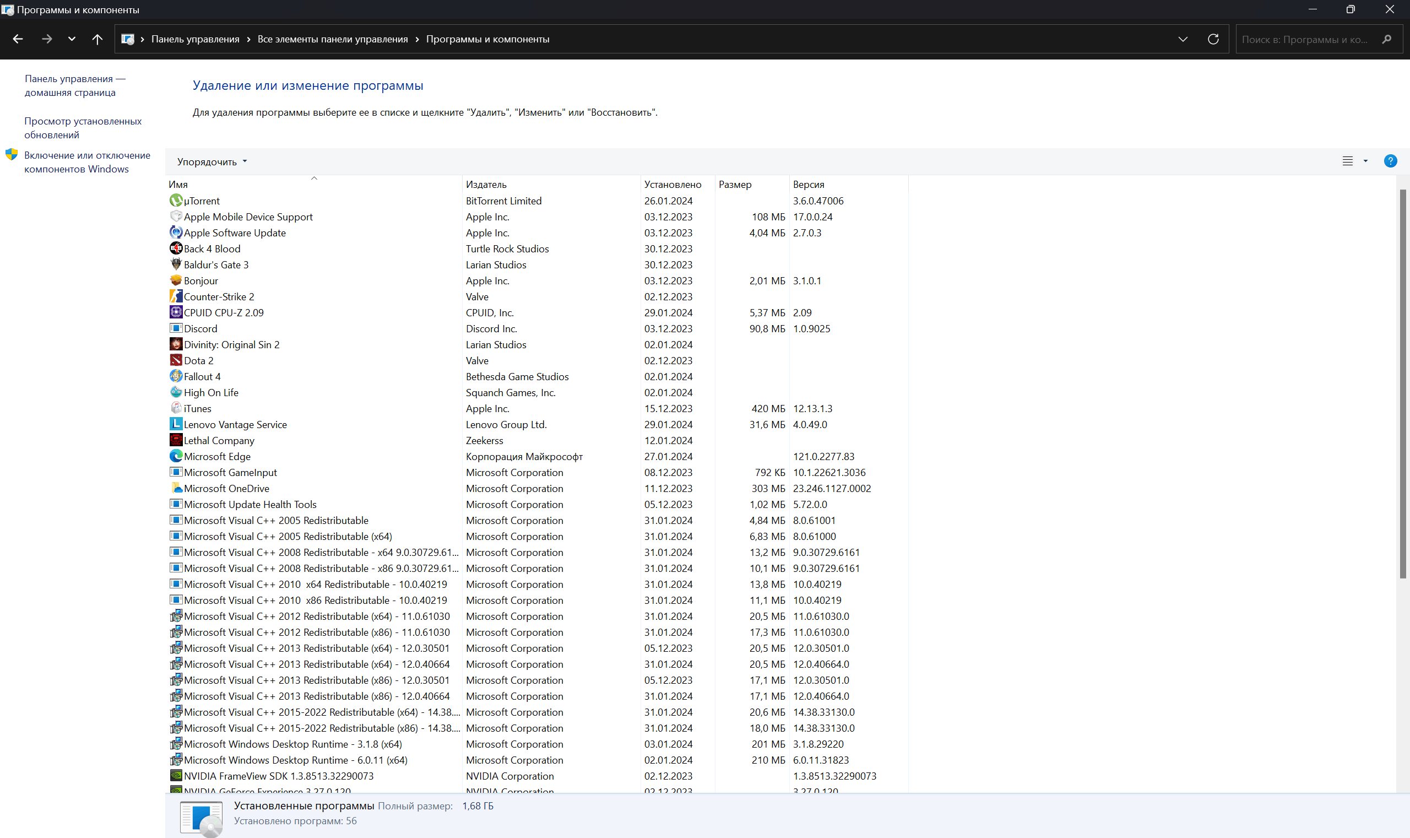The height and width of the screenshot is (838, 1410).
Task: Click the Bonjour package icon
Action: pyautogui.click(x=176, y=280)
